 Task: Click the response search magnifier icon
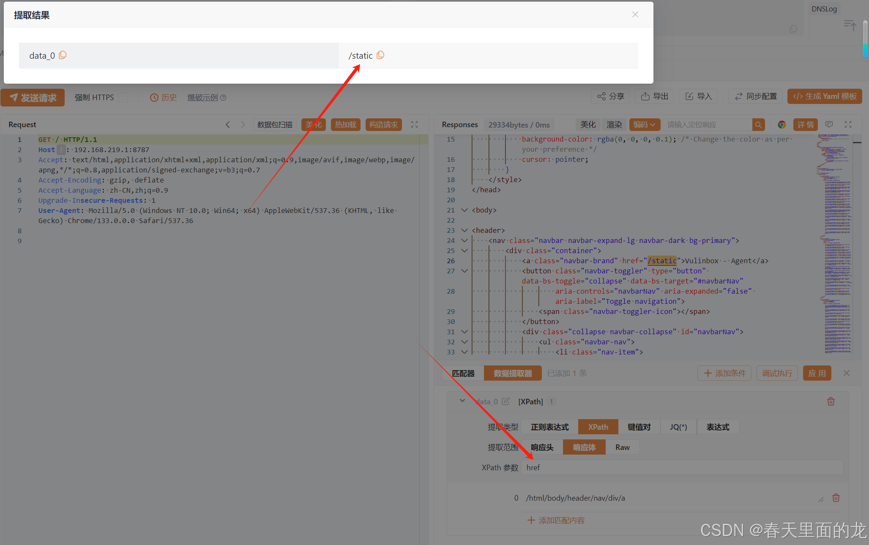(x=758, y=125)
